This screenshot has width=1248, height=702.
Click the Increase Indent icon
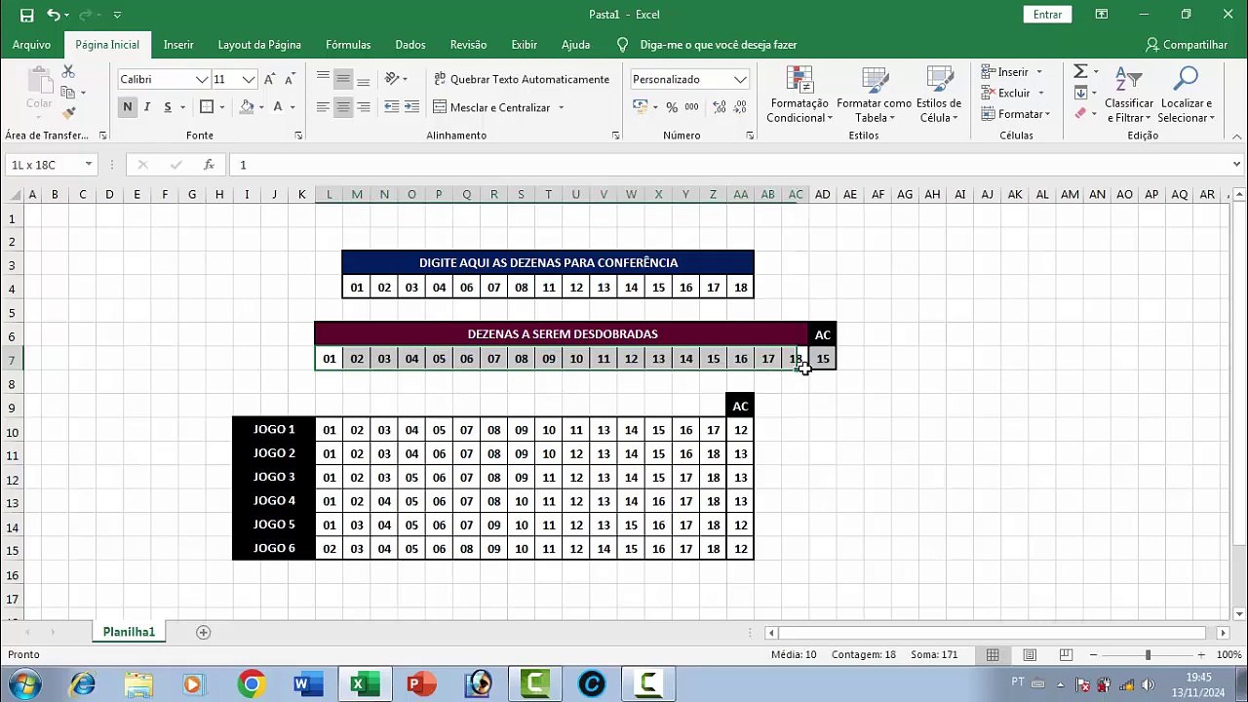click(411, 107)
